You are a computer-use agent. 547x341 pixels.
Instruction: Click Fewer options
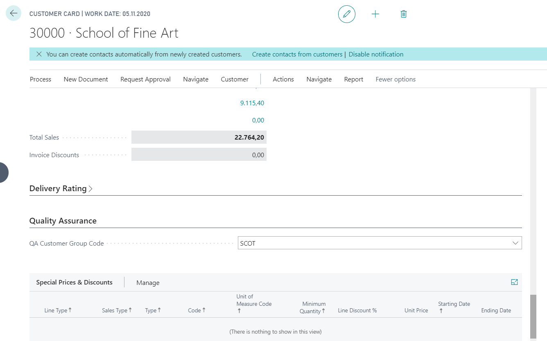pos(396,79)
